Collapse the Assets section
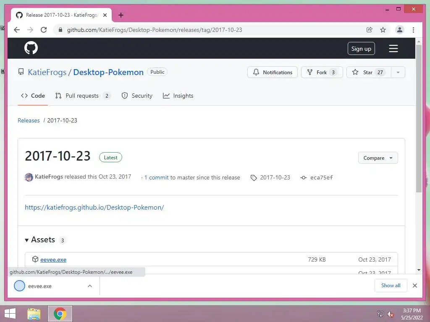Screen dimensions: 430x322 click(x=27, y=240)
